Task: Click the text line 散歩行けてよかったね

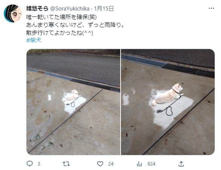Action: pyautogui.click(x=54, y=33)
